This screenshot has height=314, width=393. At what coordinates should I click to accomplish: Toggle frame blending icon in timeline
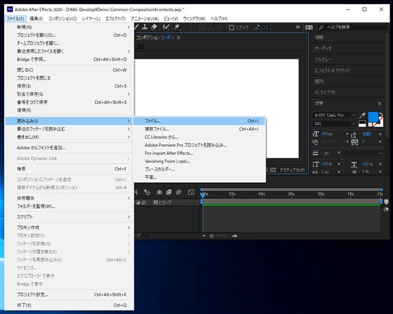(x=169, y=193)
